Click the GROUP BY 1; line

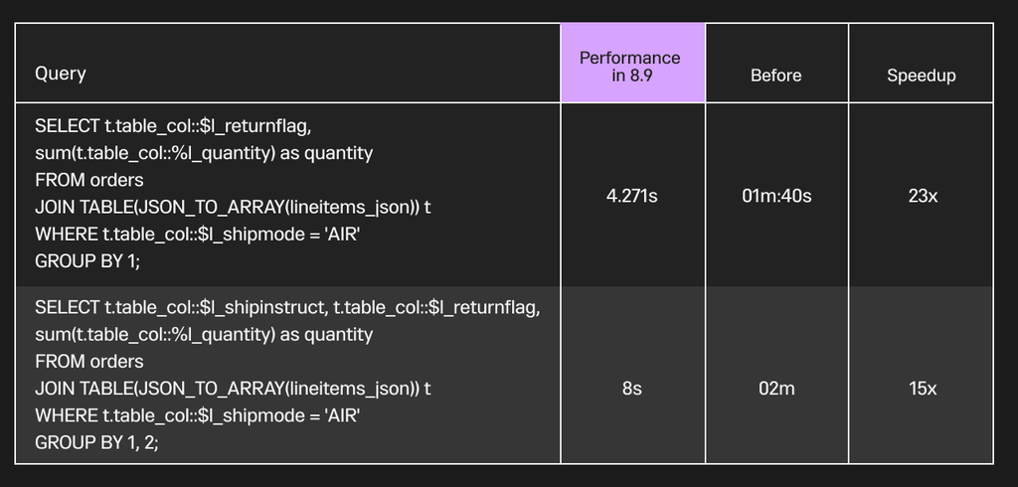(87, 261)
